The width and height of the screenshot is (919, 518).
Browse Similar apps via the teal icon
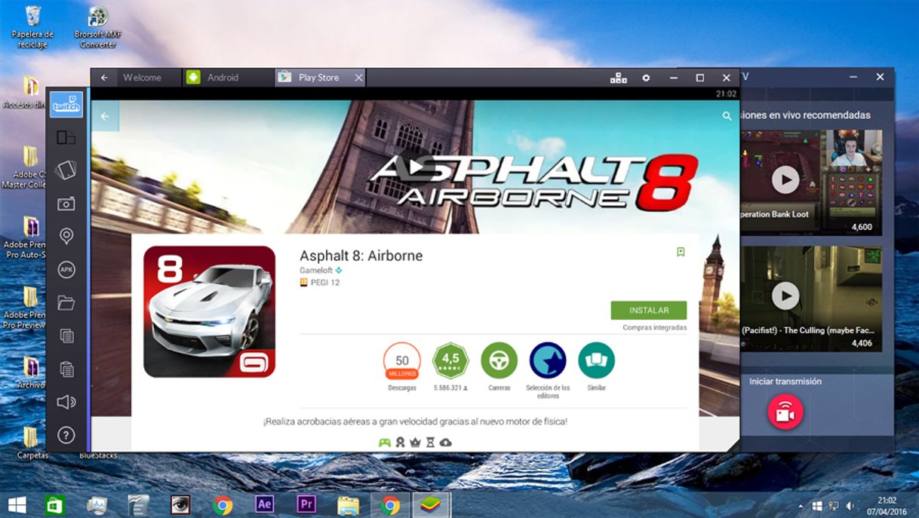tap(596, 360)
